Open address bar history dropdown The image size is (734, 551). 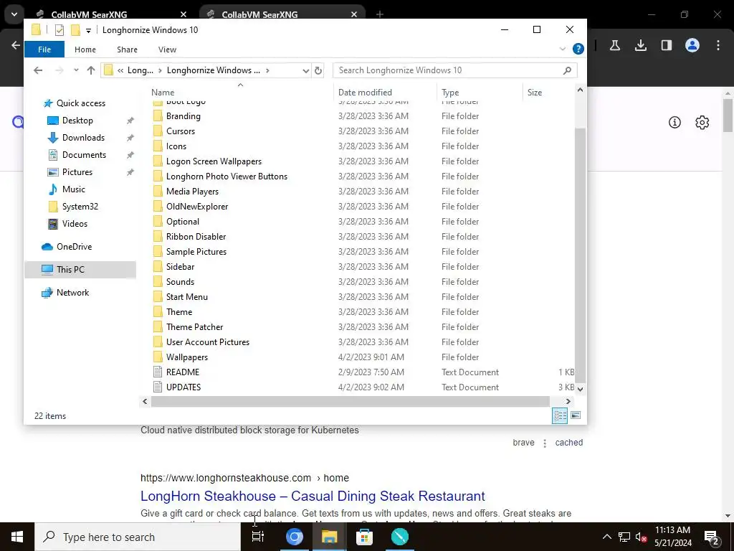point(305,71)
